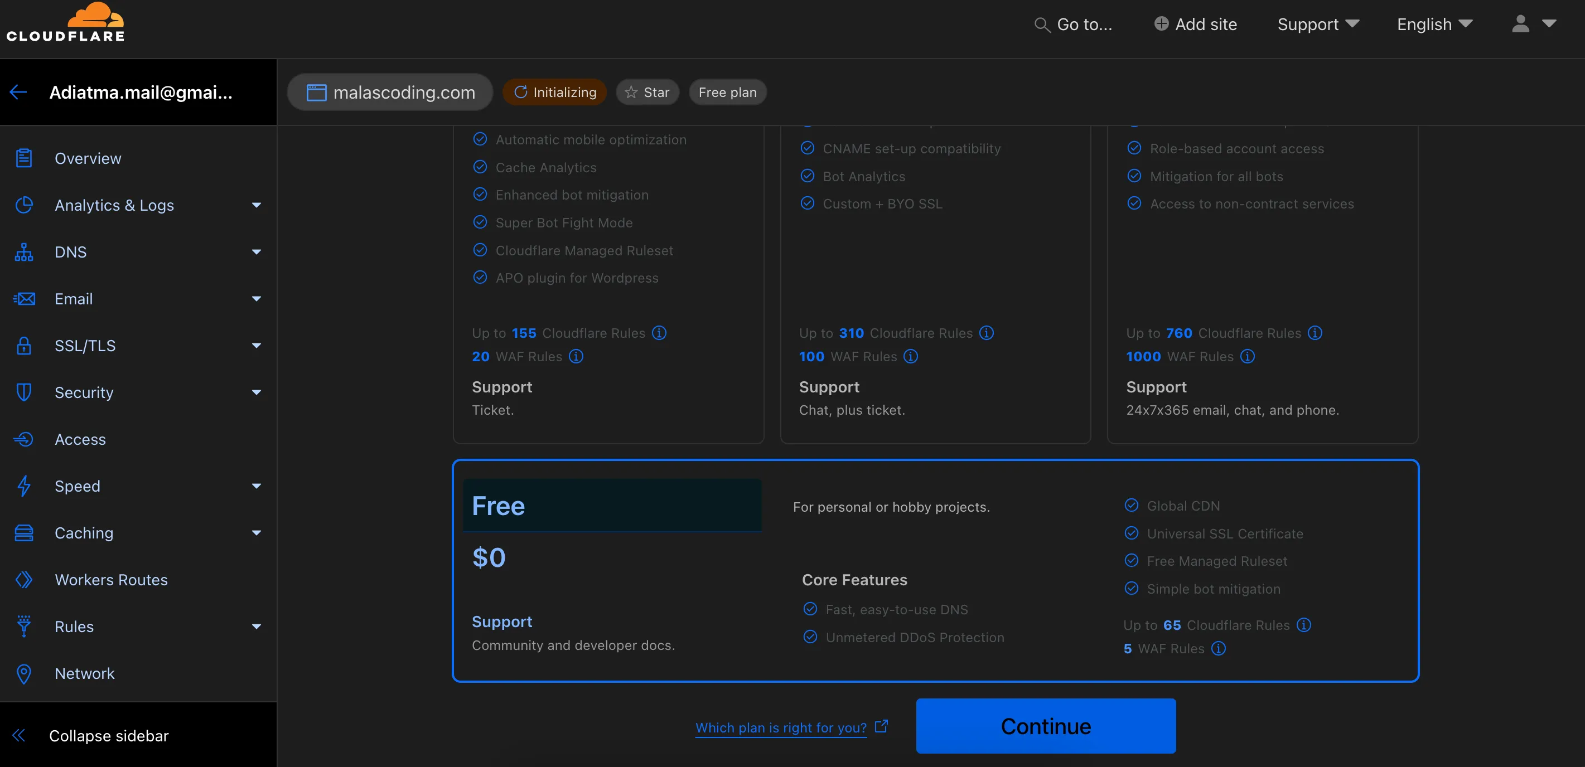This screenshot has height=767, width=1585.
Task: Click Collapse sidebar label
Action: click(109, 736)
